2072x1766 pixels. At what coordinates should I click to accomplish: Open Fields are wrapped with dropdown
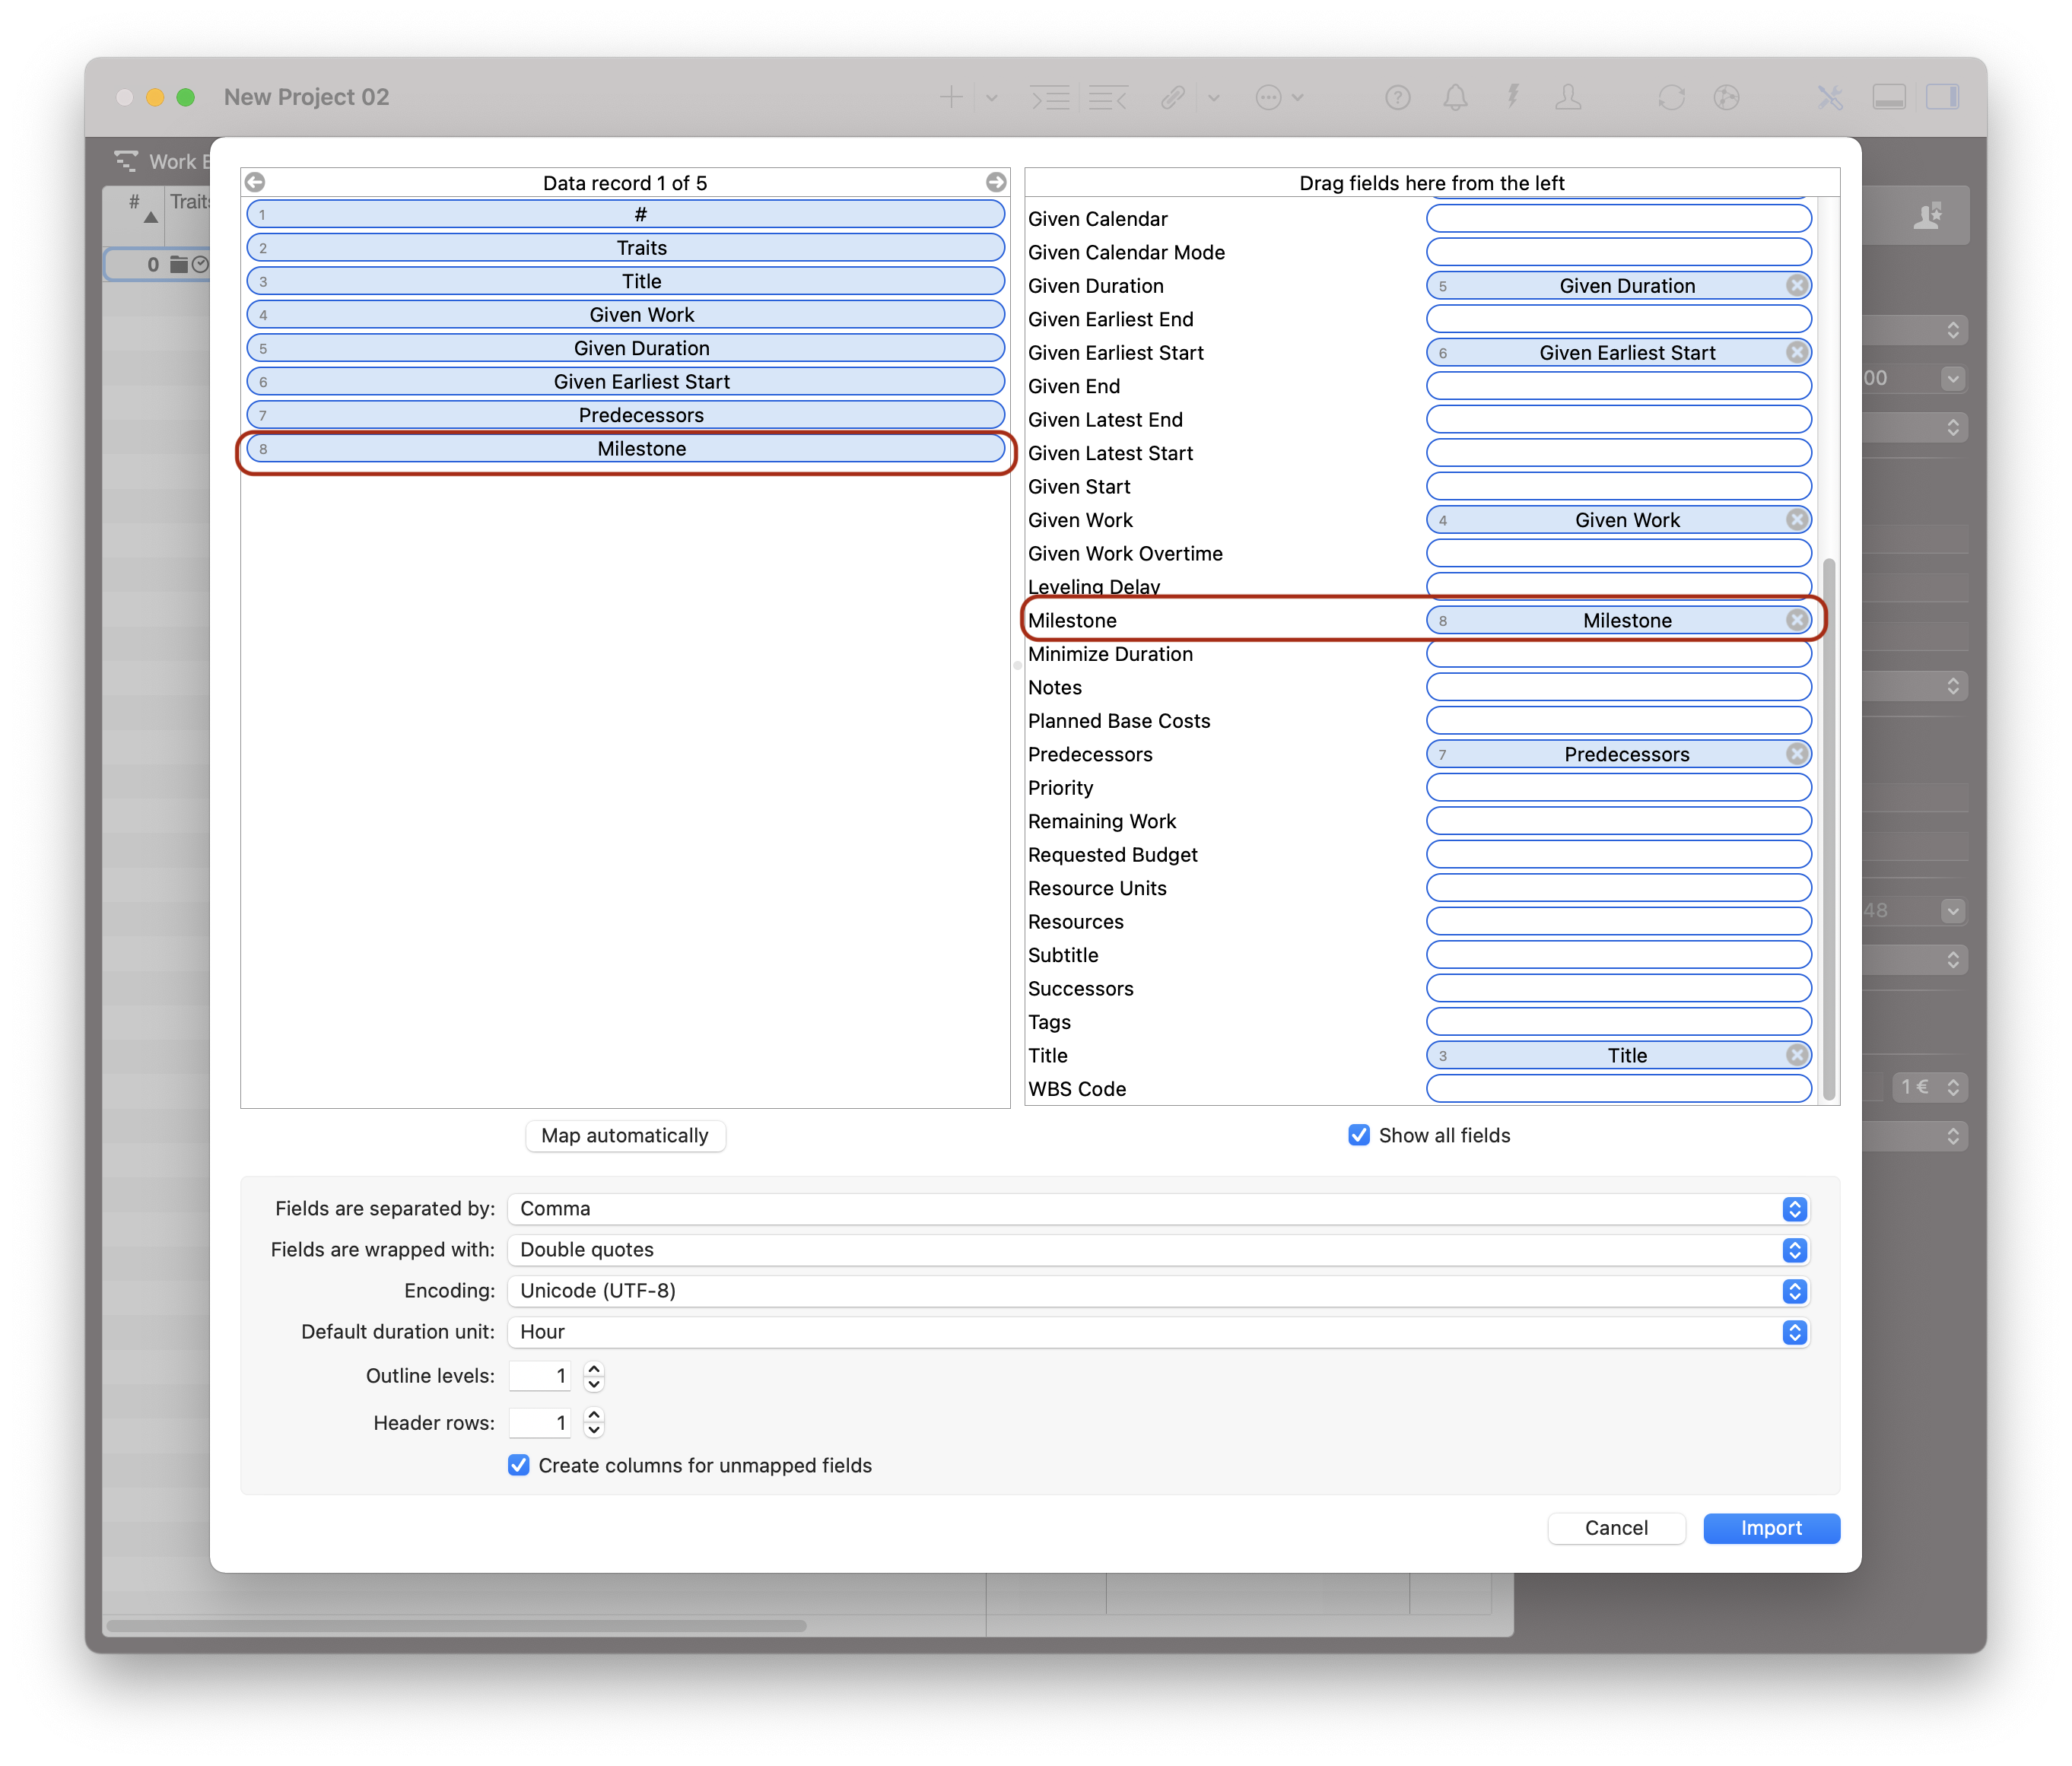1158,1250
